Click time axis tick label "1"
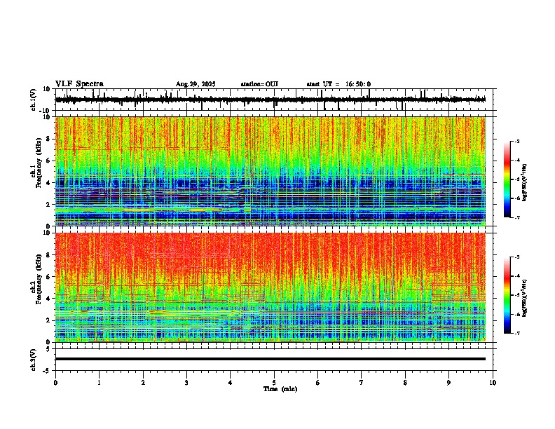The image size is (555, 429). [99, 383]
